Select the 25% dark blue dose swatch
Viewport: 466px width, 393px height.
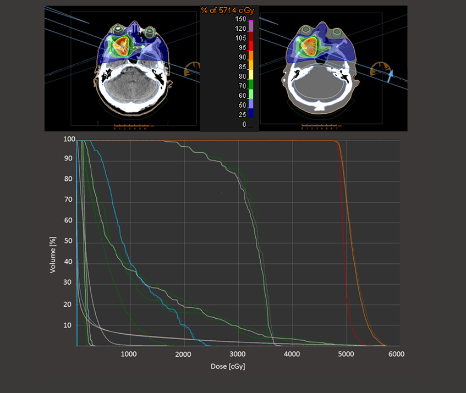(x=250, y=114)
